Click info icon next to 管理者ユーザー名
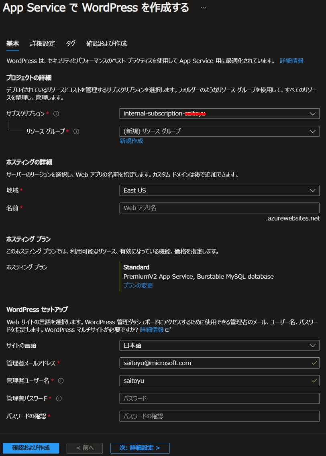 coord(61,380)
